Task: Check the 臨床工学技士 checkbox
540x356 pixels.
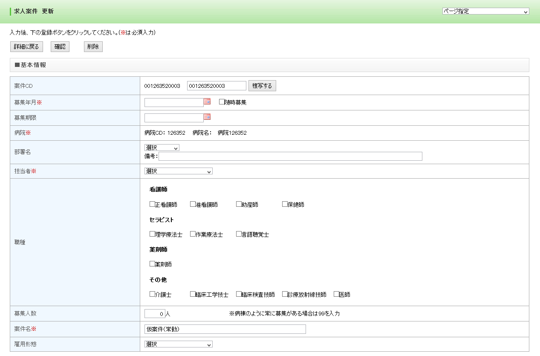Action: tap(193, 294)
